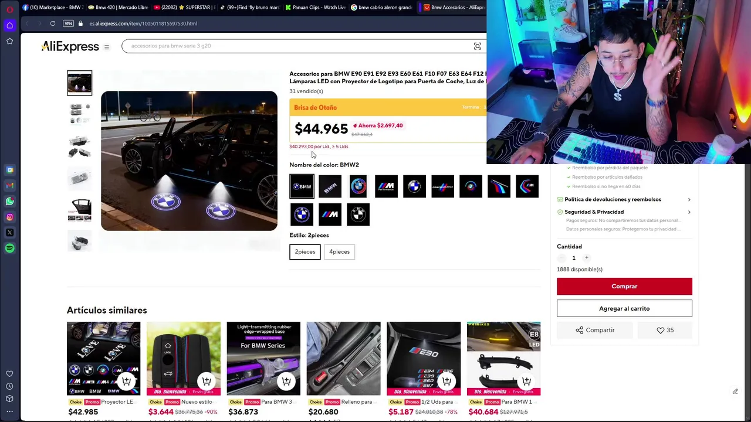Click the Comprar button
751x422 pixels.
click(x=624, y=286)
